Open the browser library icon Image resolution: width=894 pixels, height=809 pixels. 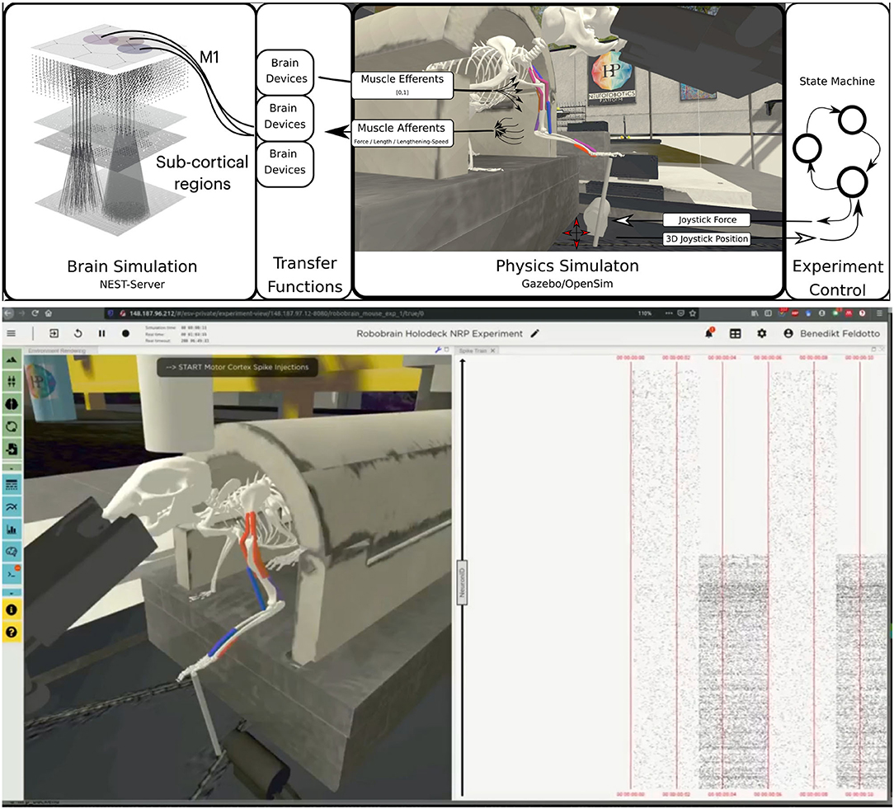[x=755, y=313]
